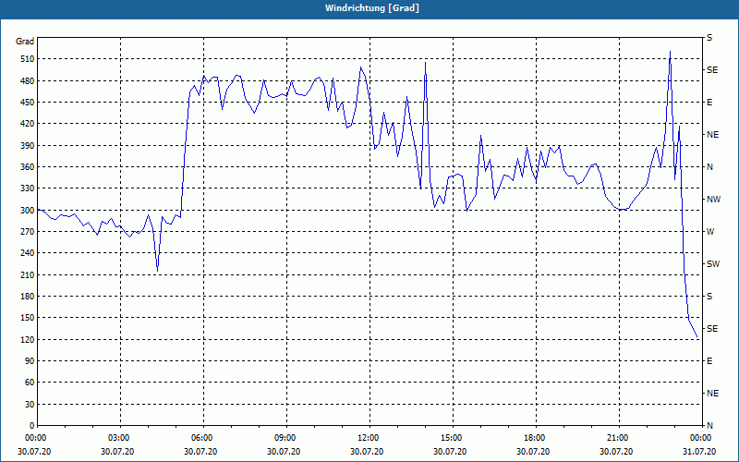Select the 06:00 time axis label
Viewport: 739px width, 462px height.
coord(201,438)
